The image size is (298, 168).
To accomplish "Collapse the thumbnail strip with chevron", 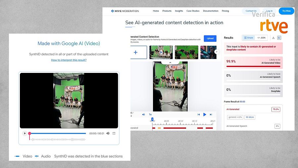I will pyautogui.click(x=170, y=62).
